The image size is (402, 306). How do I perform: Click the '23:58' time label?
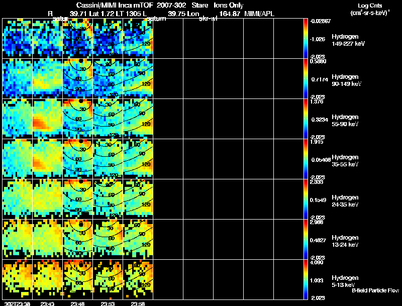pos(138,303)
